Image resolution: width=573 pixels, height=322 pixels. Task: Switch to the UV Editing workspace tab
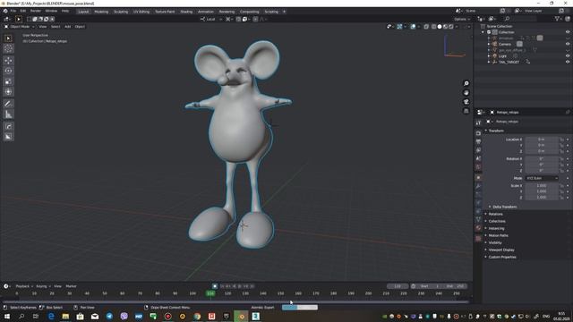pos(141,12)
